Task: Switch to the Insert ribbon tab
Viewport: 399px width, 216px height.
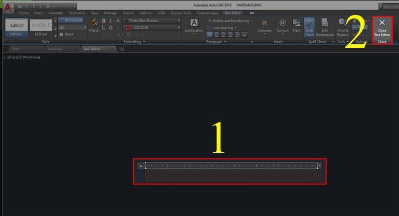Action: pyautogui.click(x=38, y=13)
